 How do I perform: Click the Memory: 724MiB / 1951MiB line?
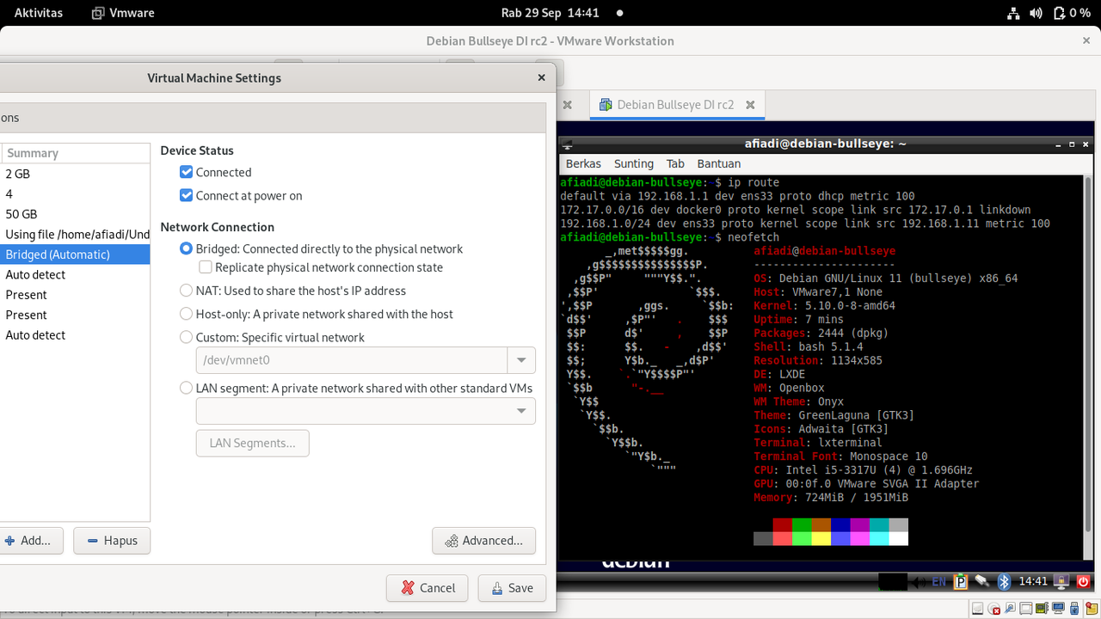(x=831, y=498)
